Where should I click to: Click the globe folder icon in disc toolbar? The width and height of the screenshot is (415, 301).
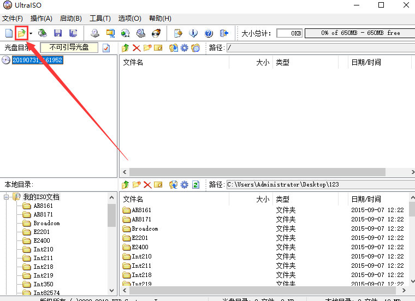[x=195, y=48]
